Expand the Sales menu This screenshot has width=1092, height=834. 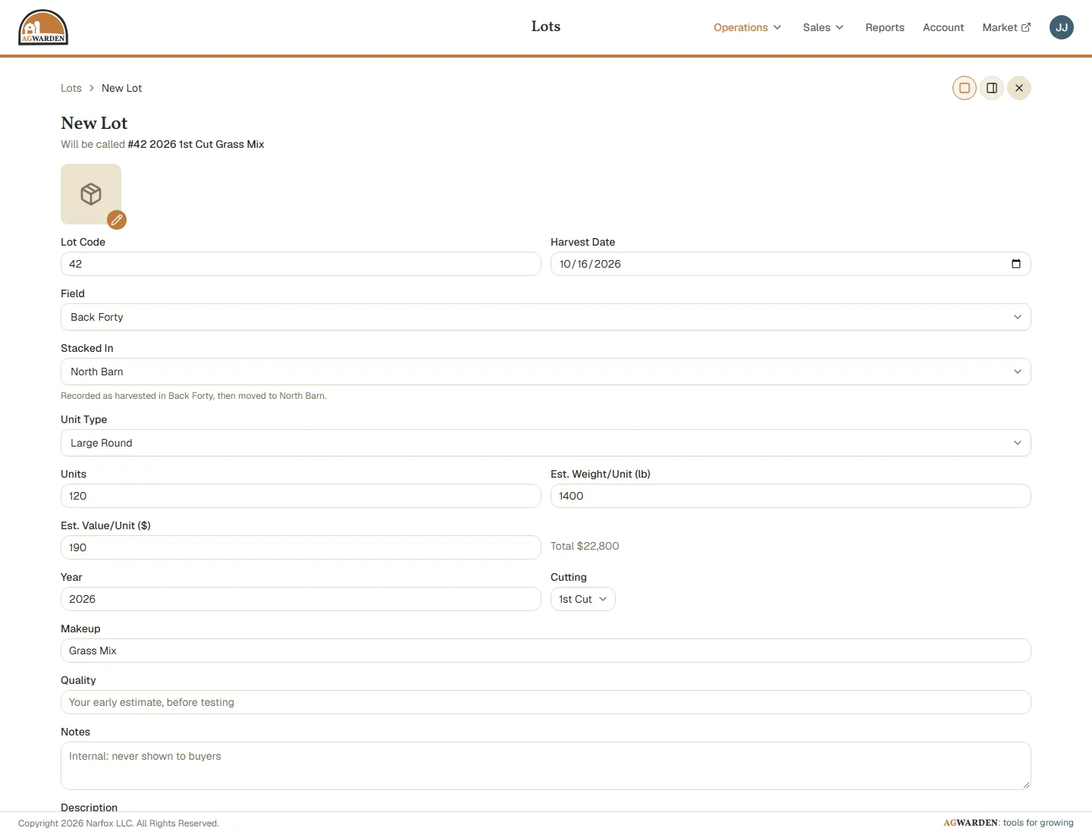click(823, 27)
